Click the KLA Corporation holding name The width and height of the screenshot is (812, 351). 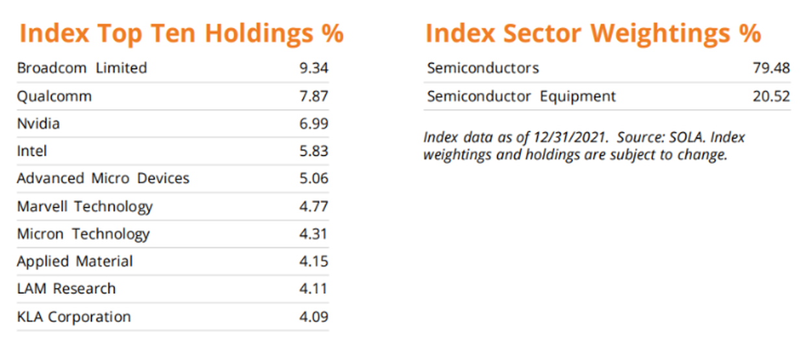point(73,317)
